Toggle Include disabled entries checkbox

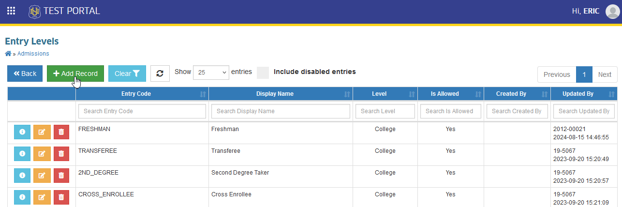[263, 73]
